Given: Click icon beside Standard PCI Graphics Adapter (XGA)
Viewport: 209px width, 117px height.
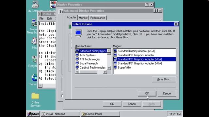Looking at the screenshot, I should click(115, 63).
